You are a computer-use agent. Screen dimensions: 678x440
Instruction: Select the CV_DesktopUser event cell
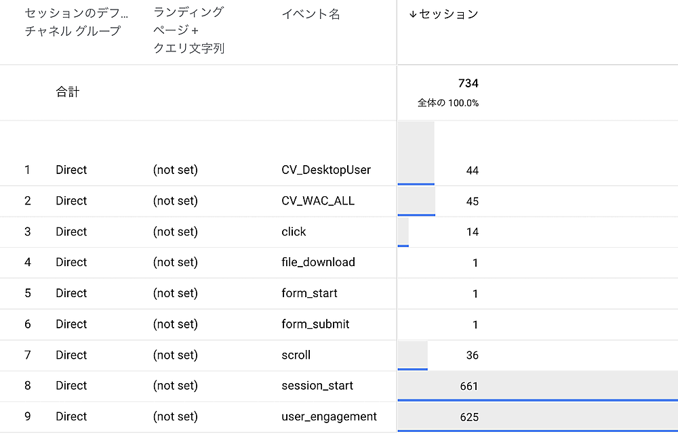tap(326, 170)
